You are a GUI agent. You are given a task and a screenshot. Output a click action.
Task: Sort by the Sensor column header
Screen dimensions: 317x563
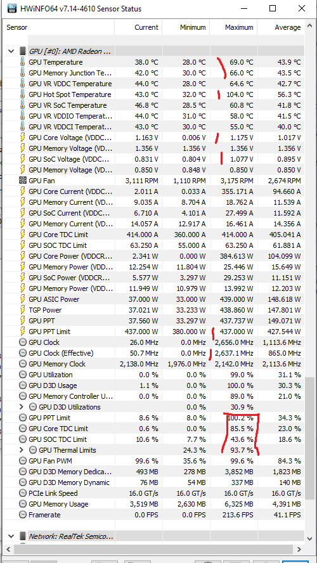[59, 27]
